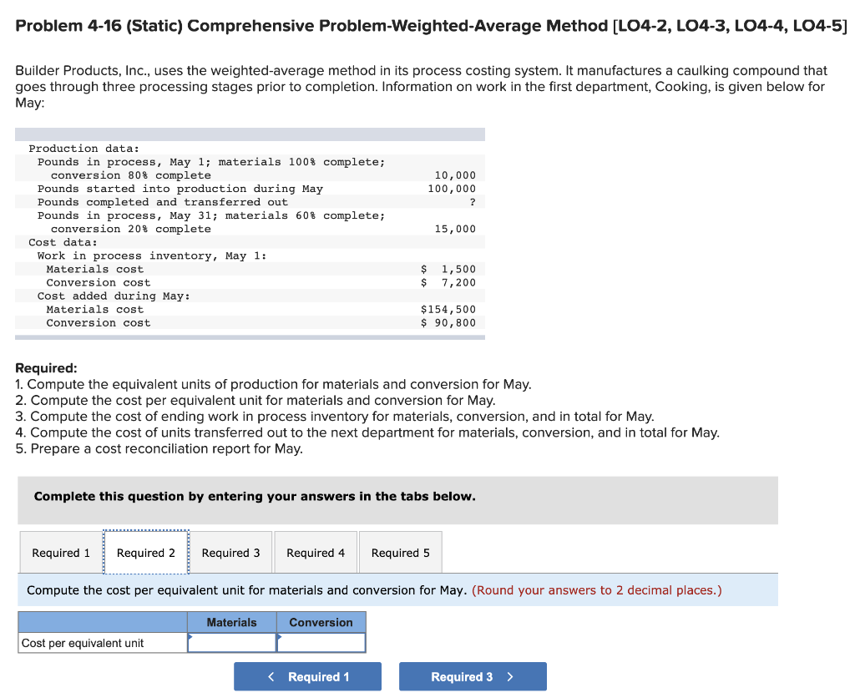855x698 pixels.
Task: Select the Materials column header
Action: [x=232, y=622]
